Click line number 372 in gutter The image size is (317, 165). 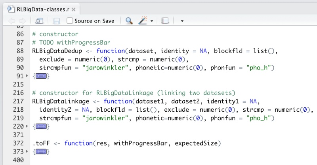pyautogui.click(x=18, y=143)
